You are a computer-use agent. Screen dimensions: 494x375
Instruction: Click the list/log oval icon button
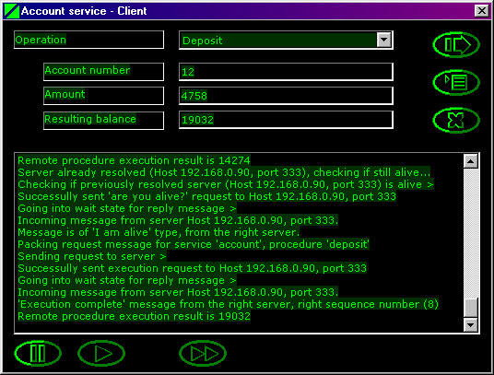pyautogui.click(x=456, y=82)
